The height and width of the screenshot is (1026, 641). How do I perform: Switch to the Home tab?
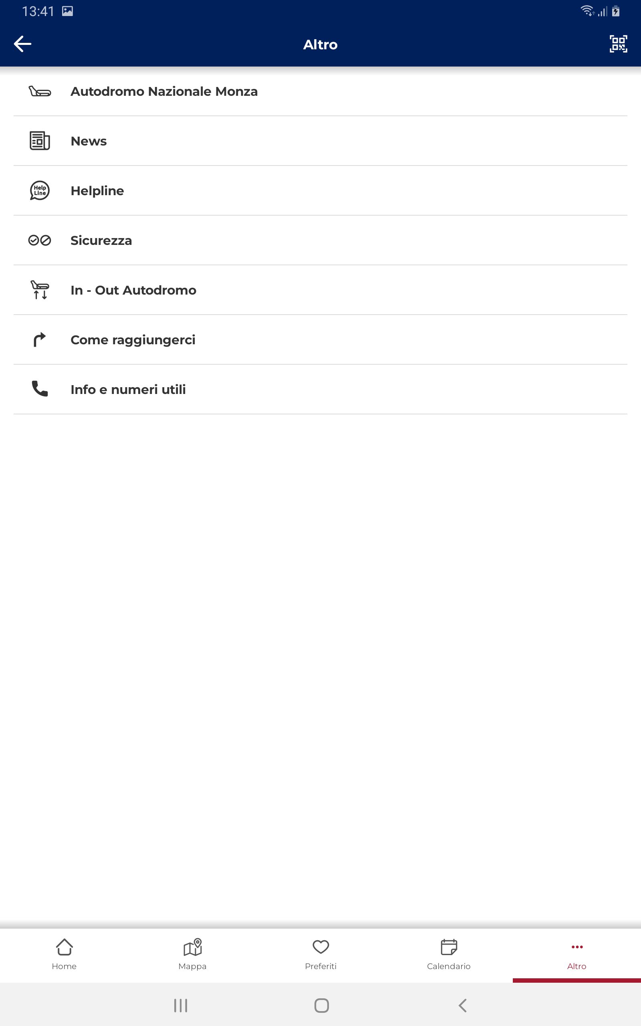pos(64,955)
